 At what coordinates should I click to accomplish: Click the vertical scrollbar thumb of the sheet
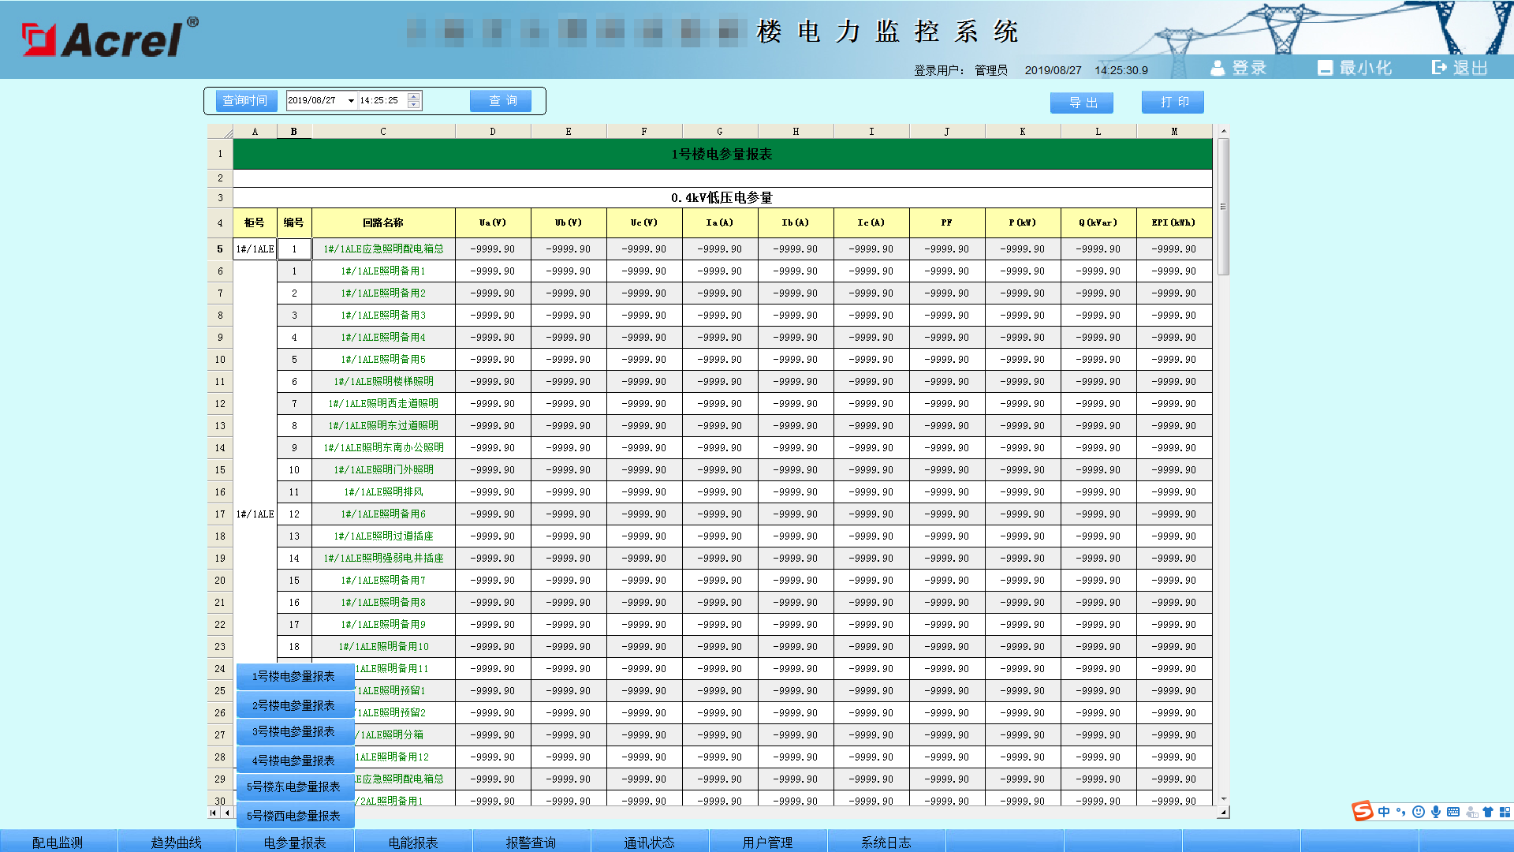[1223, 207]
